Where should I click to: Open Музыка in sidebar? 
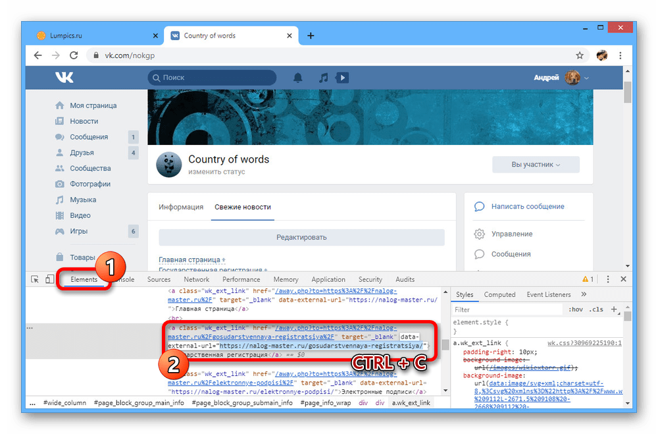83,200
